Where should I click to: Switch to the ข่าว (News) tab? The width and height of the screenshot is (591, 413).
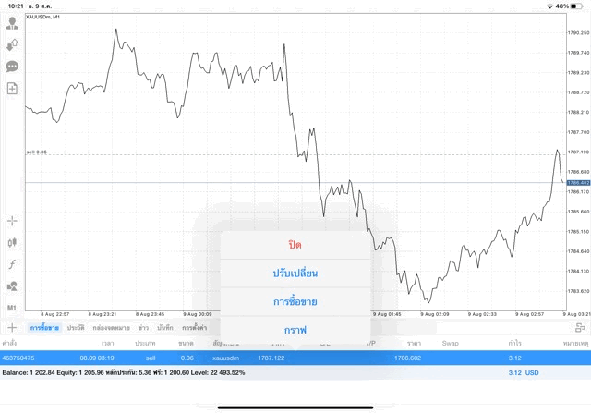(x=143, y=328)
